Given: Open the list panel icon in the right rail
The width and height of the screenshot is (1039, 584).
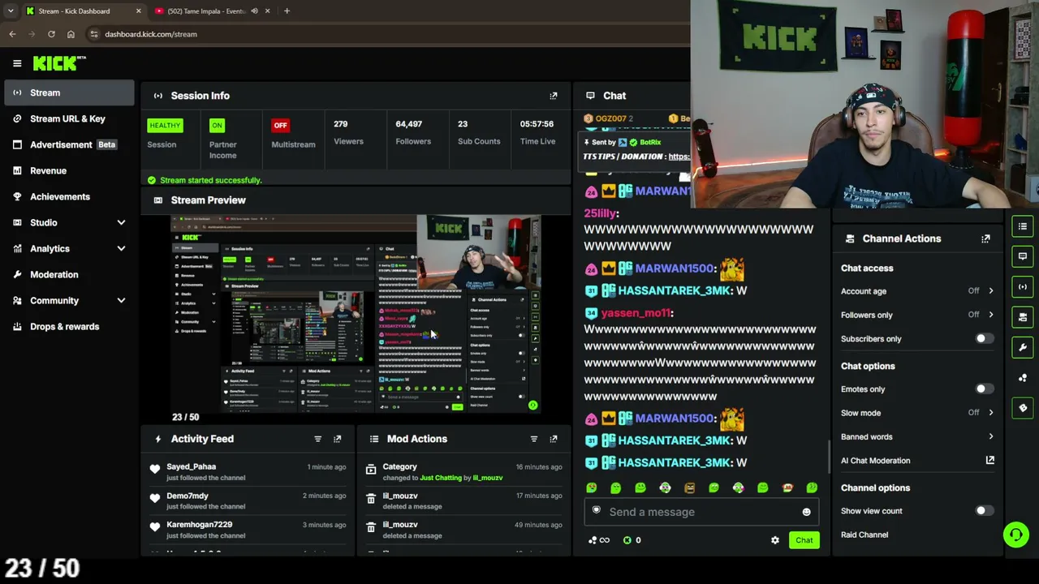Looking at the screenshot, I should click(x=1023, y=226).
